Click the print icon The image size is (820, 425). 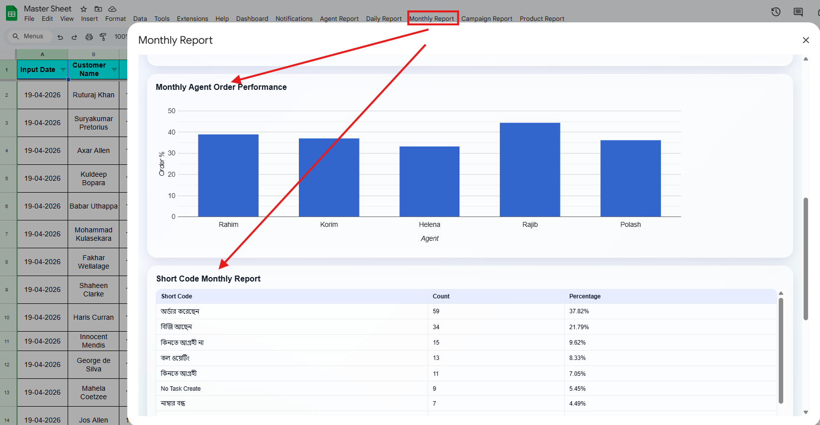[x=89, y=37]
